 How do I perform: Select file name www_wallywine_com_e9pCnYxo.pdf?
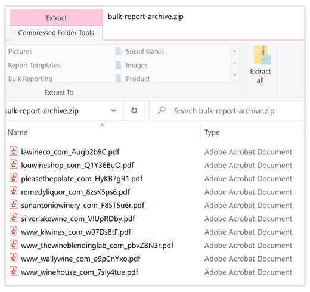pos(80,259)
